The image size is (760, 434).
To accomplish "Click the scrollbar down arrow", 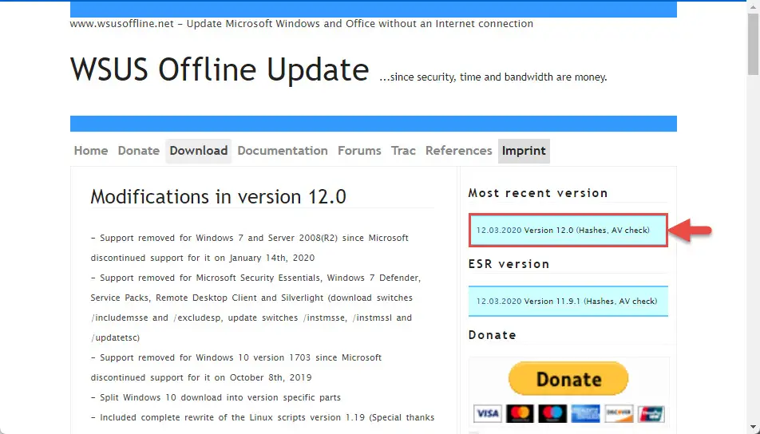I will 753,427.
